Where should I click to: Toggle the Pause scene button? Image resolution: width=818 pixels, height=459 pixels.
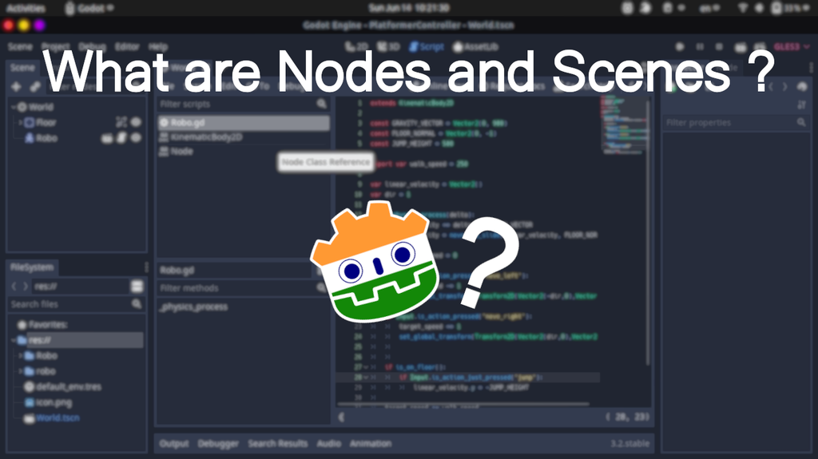(x=700, y=47)
